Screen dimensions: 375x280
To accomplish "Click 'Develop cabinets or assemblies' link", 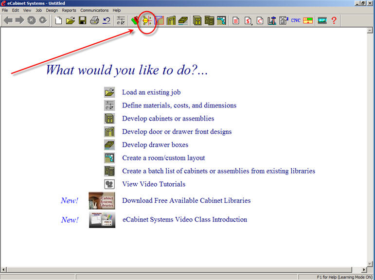I will point(168,119).
